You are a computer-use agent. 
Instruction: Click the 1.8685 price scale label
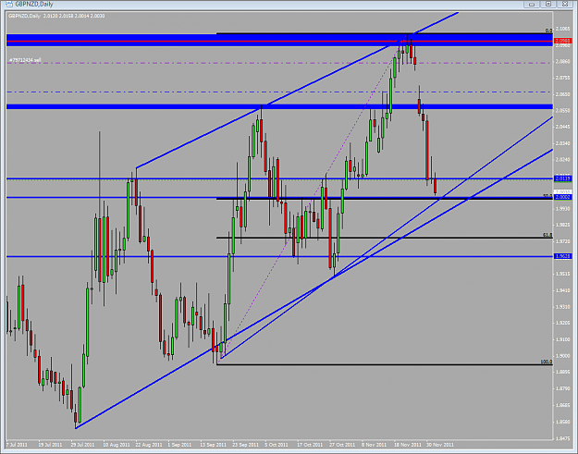pos(563,405)
